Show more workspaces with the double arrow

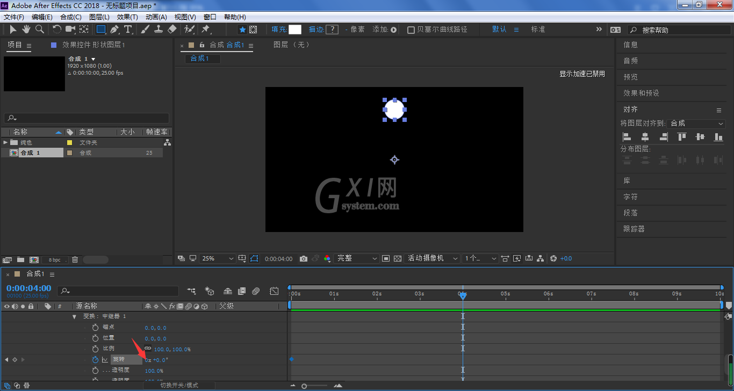[x=599, y=30]
